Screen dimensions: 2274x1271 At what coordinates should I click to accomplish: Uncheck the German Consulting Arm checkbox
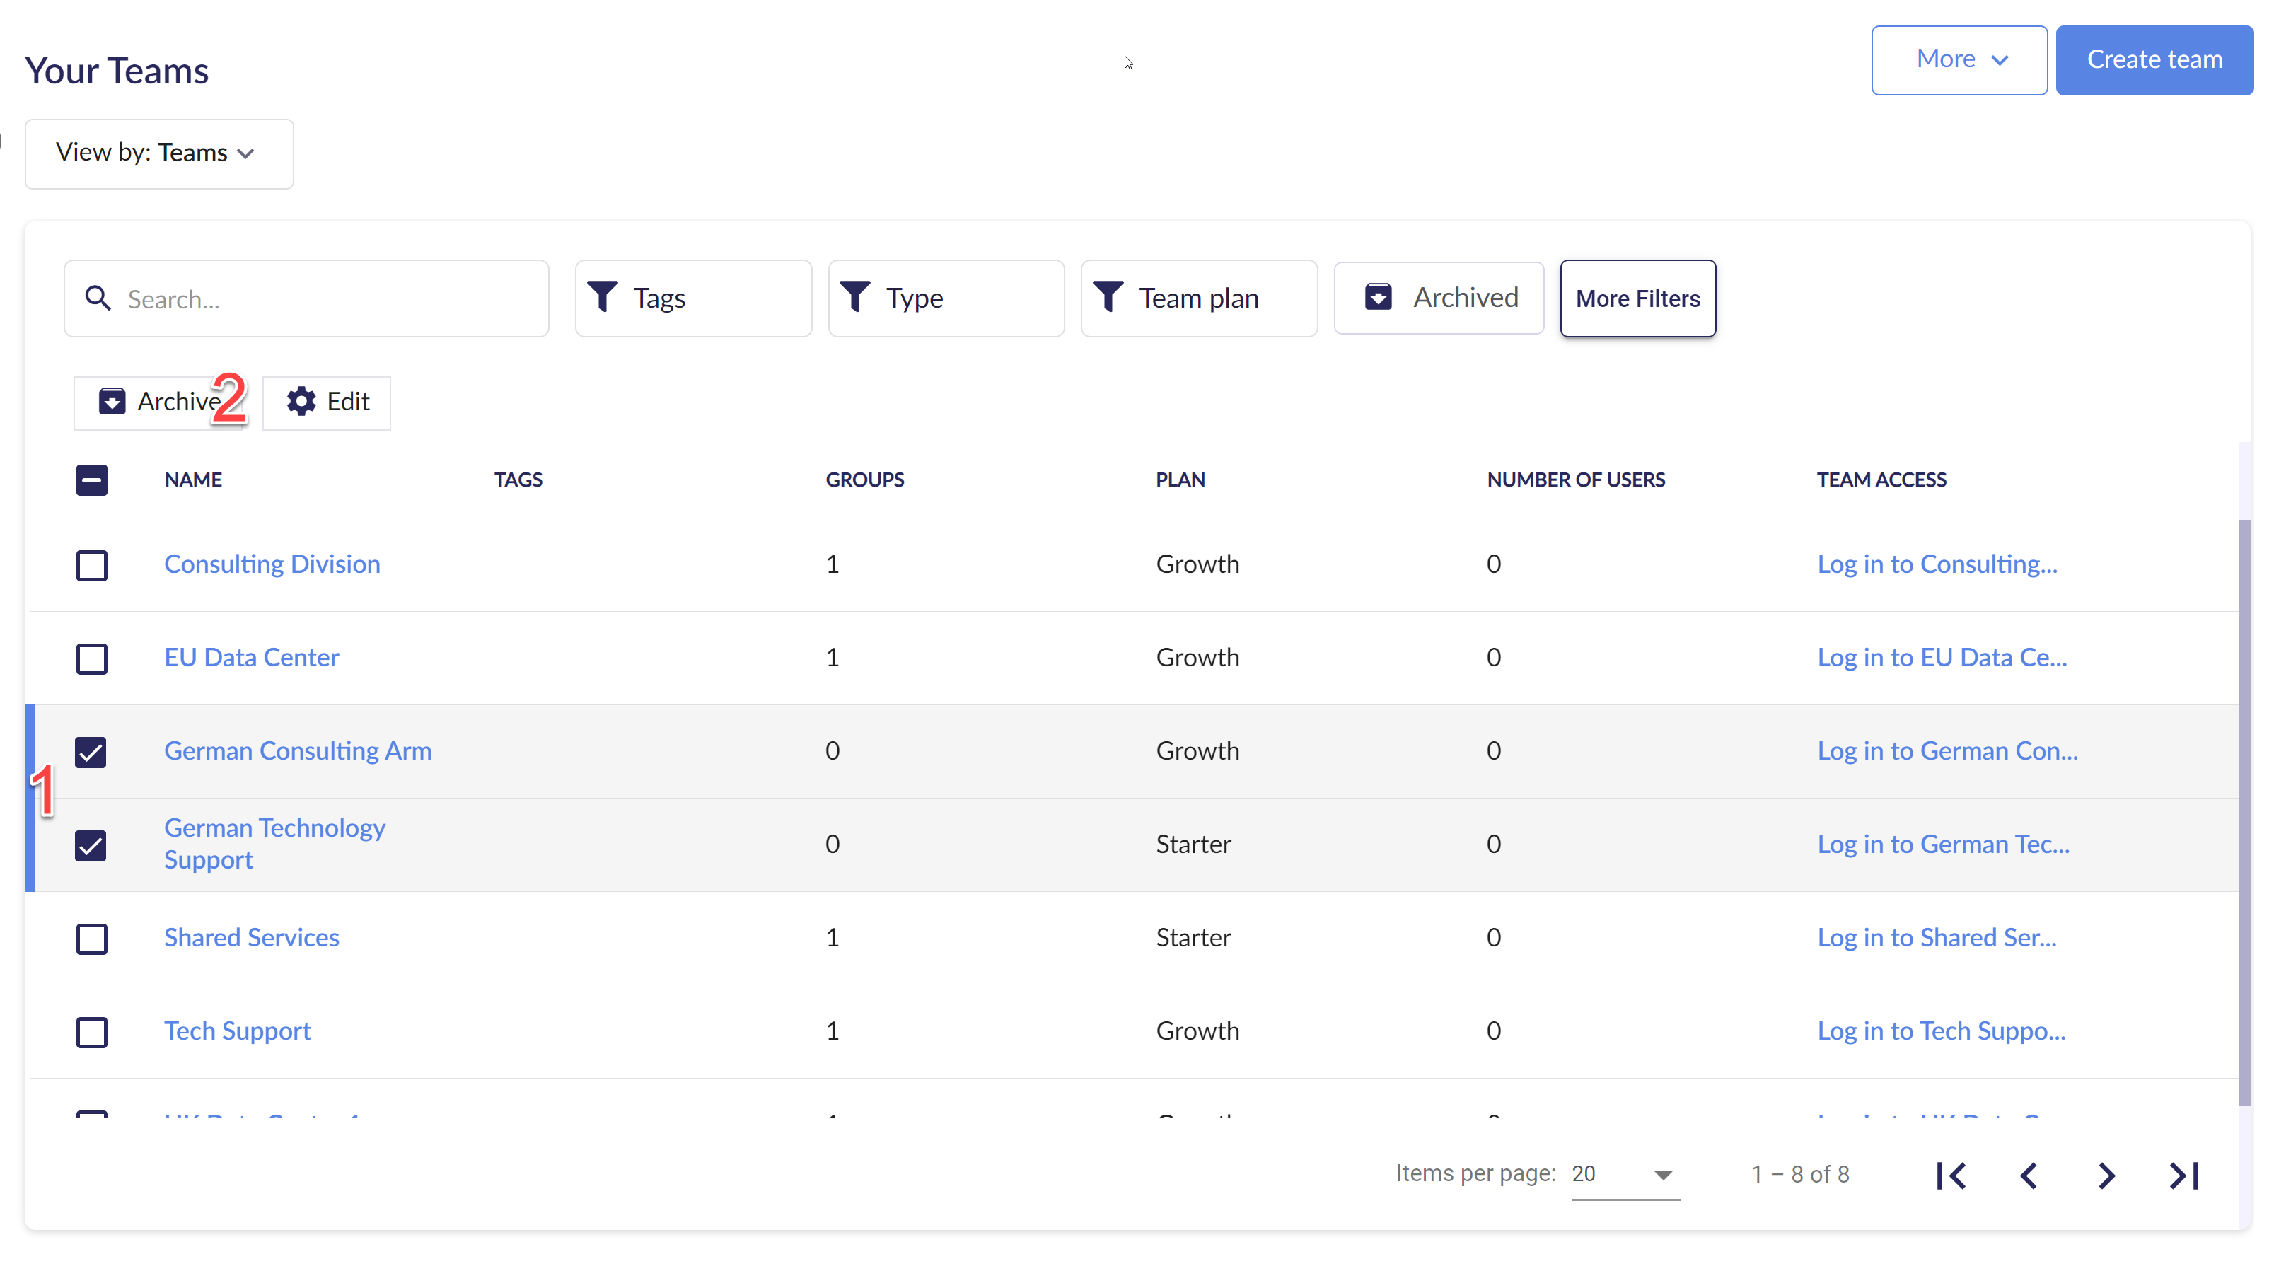pyautogui.click(x=92, y=752)
